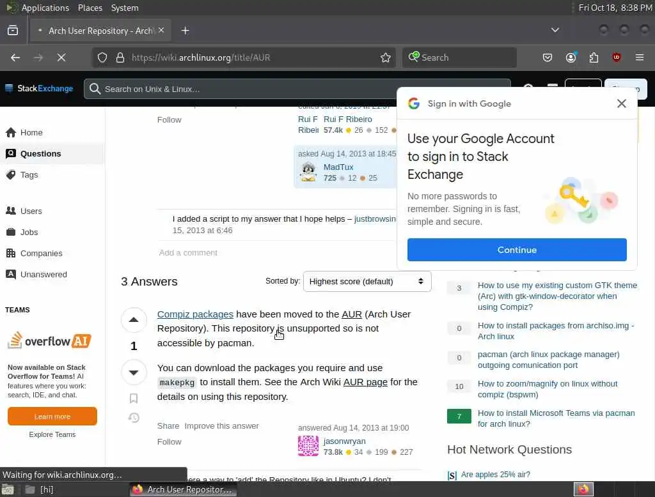This screenshot has height=497, width=655.
Task: Click the AUR link after 'moved to the'
Action: tap(352, 314)
